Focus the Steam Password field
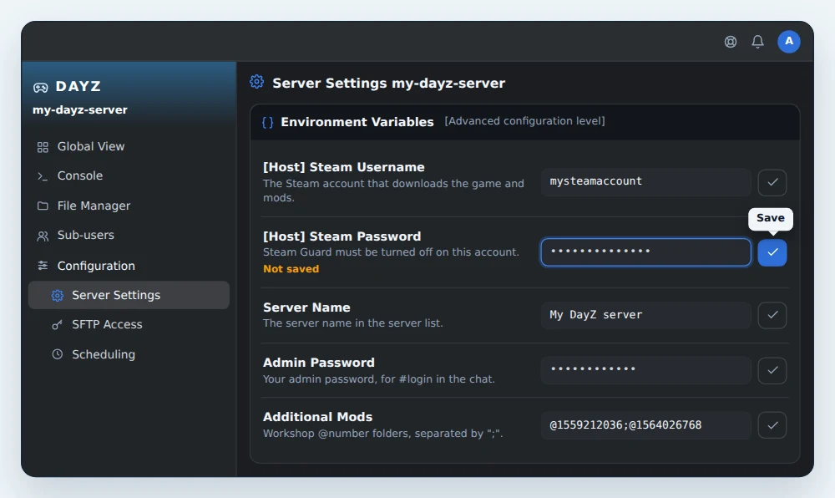 646,252
